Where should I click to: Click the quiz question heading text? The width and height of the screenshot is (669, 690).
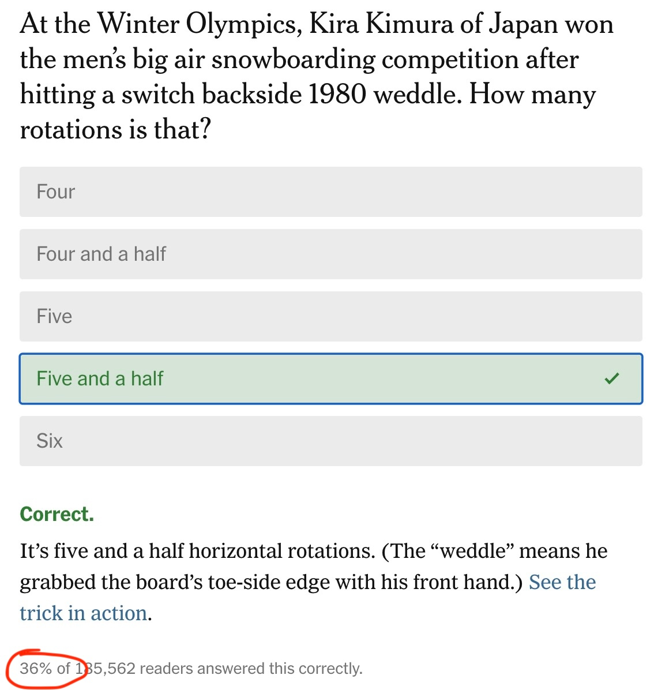[316, 77]
